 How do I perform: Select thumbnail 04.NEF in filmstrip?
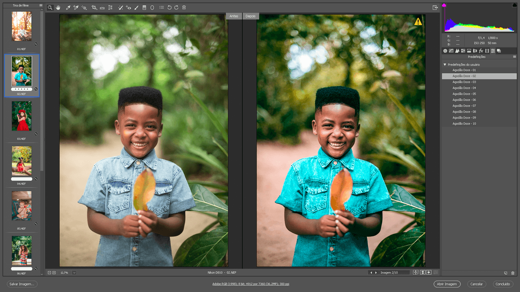point(21,160)
